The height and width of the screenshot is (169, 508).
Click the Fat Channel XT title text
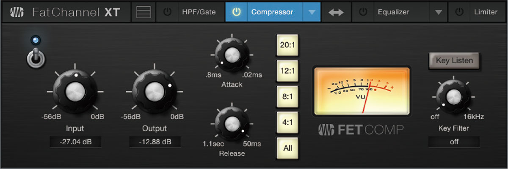[76, 12]
